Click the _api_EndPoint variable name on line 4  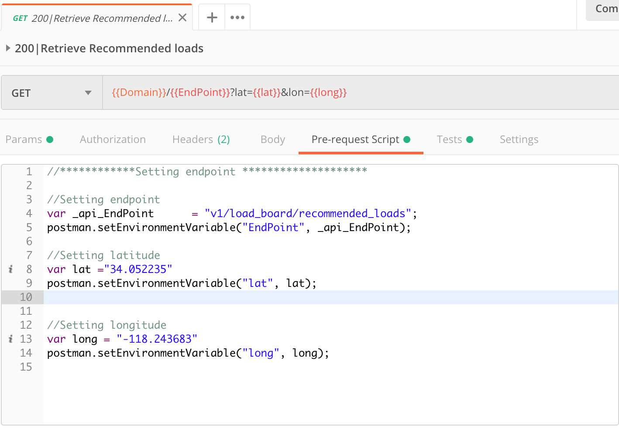pos(113,214)
